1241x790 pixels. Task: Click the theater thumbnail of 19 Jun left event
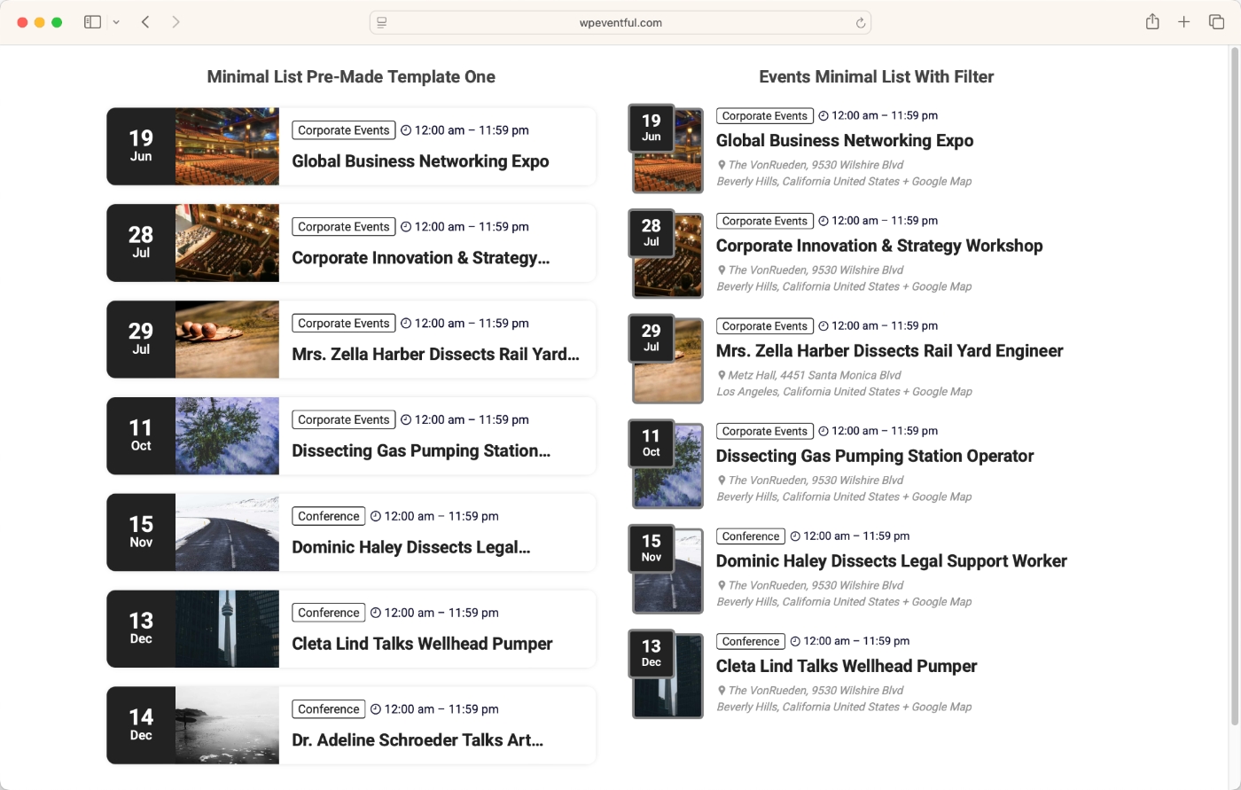coord(227,146)
